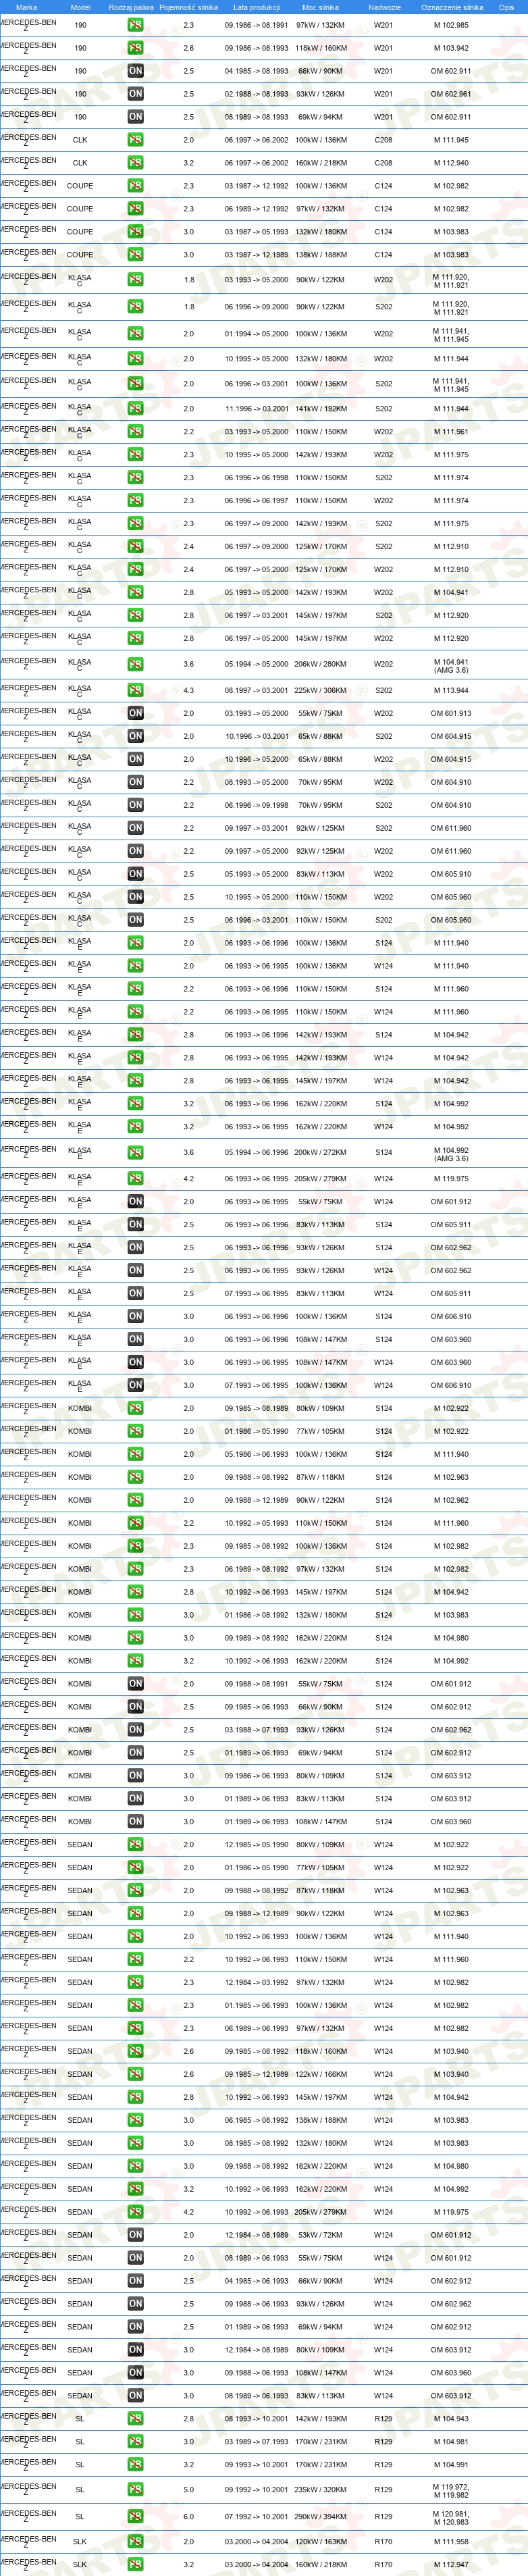Image resolution: width=528 pixels, height=2576 pixels.
Task: Click the PB fuel icon for CLK 2.0 row
Action: (135, 140)
